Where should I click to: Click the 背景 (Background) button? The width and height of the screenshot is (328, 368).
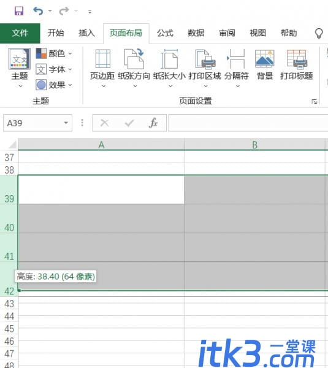[265, 65]
